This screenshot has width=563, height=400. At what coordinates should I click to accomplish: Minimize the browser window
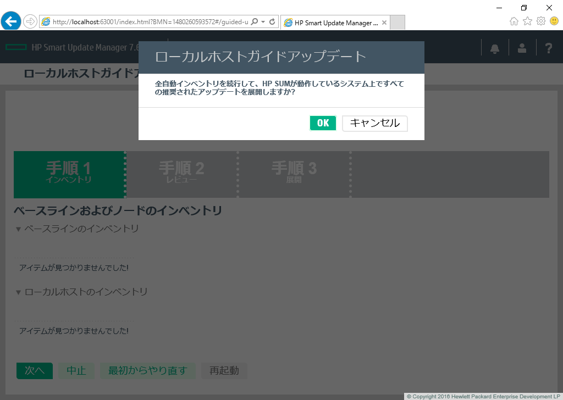[499, 8]
